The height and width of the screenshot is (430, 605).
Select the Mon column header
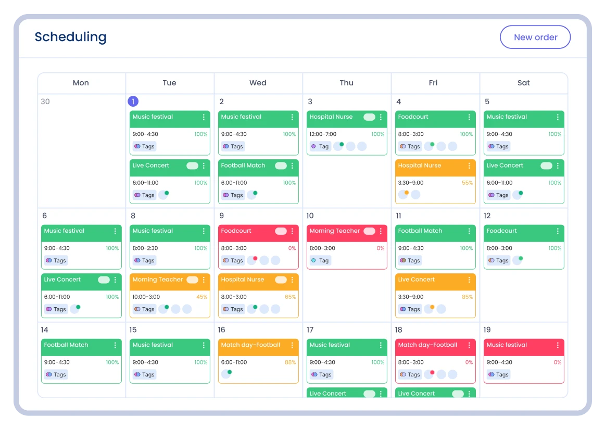81,83
